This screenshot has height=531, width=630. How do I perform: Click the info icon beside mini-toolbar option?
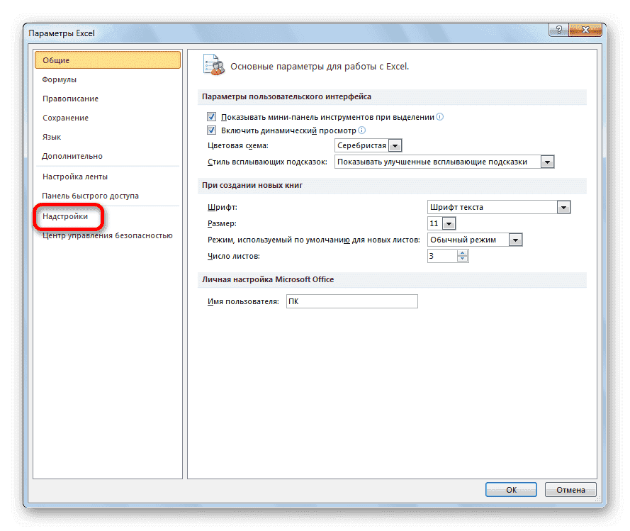440,116
